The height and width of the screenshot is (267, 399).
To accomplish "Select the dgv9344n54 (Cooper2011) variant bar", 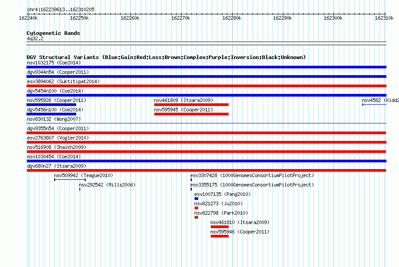I will 206,76.
